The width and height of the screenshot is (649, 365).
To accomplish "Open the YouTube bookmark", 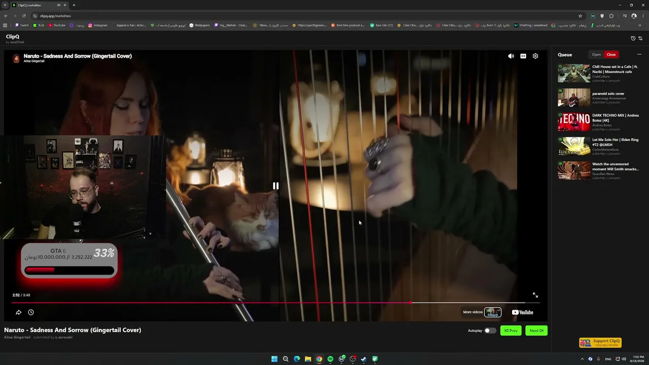I will (57, 25).
